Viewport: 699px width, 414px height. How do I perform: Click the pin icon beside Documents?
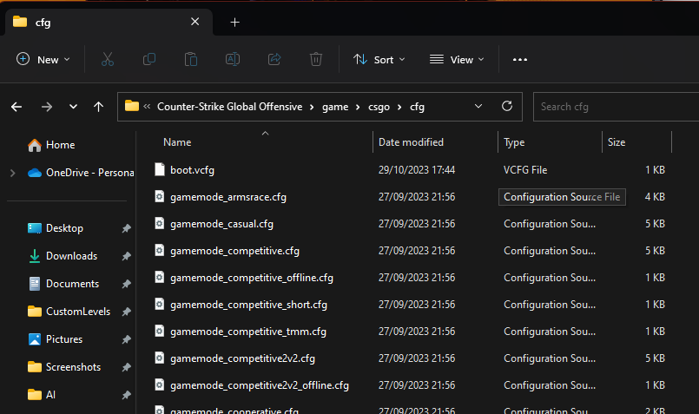[126, 284]
